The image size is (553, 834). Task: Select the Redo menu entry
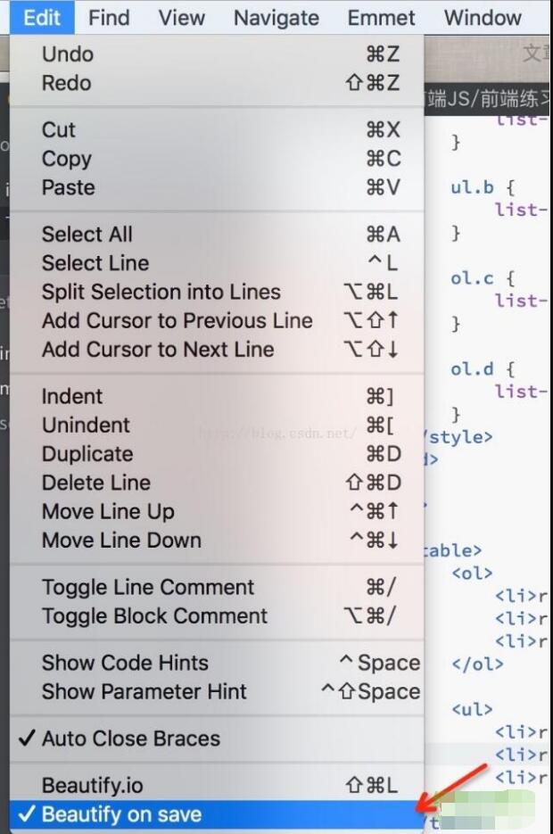tap(67, 83)
